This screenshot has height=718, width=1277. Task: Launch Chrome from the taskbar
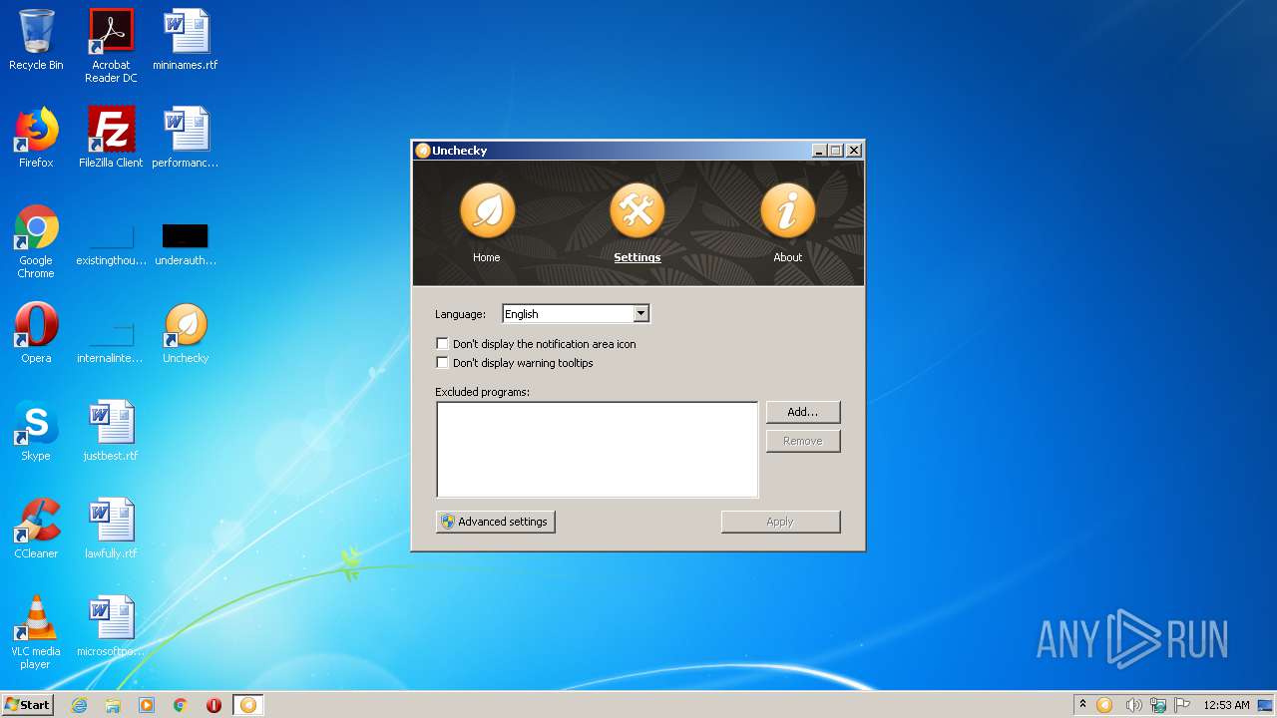tap(181, 705)
